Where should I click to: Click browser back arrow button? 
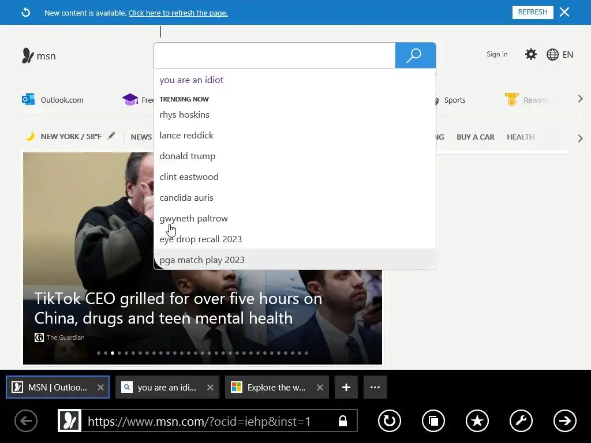tap(26, 421)
